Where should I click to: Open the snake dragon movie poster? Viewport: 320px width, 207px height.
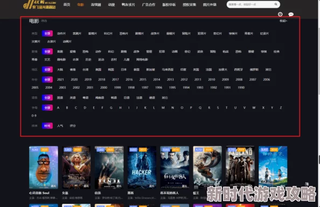[x=207, y=167]
